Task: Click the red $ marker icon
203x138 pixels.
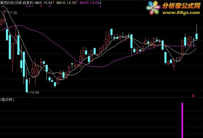Action: click(x=193, y=96)
